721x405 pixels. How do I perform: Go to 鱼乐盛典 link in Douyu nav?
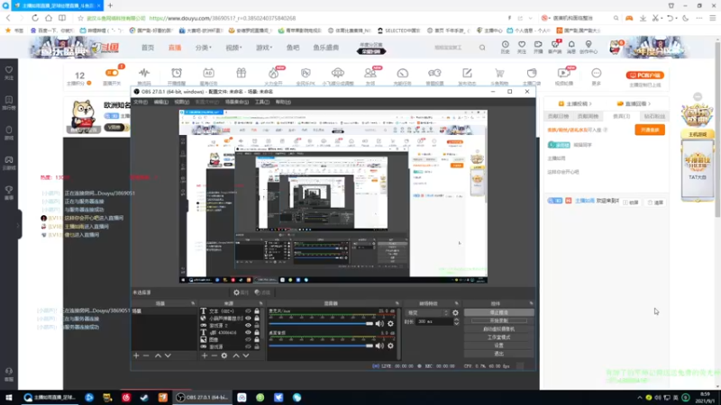(x=326, y=48)
